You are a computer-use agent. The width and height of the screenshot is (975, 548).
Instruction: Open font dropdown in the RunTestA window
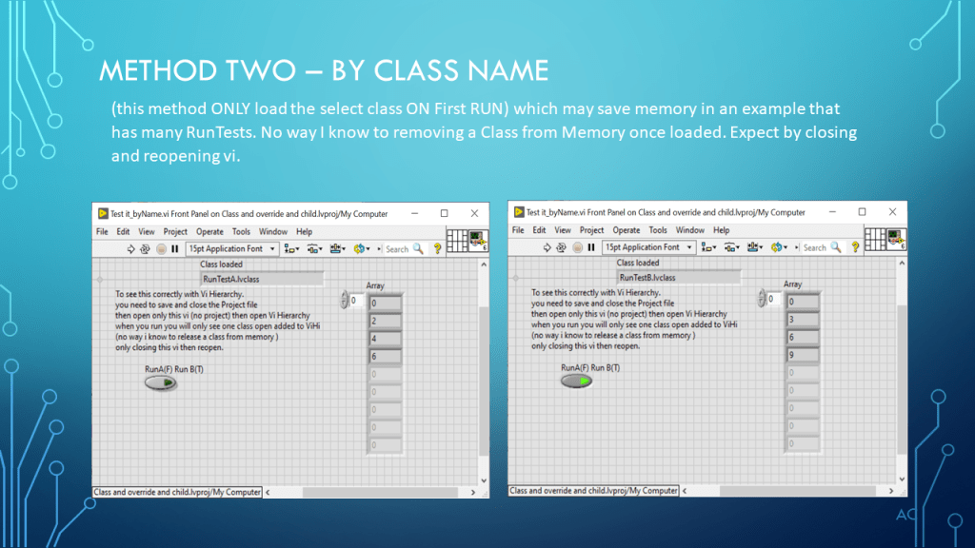click(x=232, y=248)
